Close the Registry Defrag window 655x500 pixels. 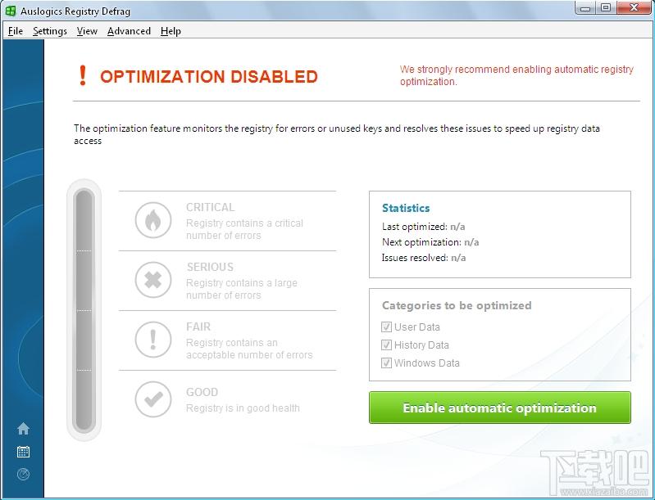click(x=634, y=8)
